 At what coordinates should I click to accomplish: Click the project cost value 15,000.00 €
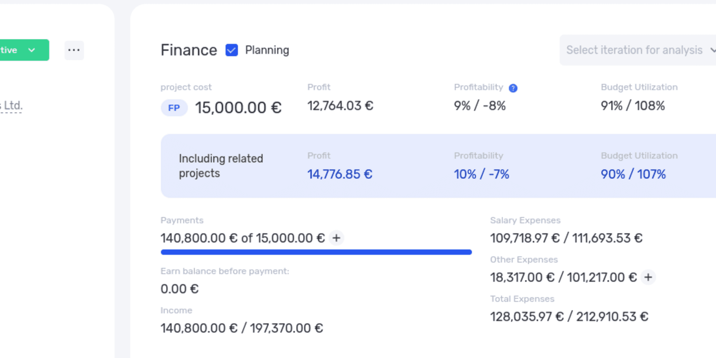point(238,108)
